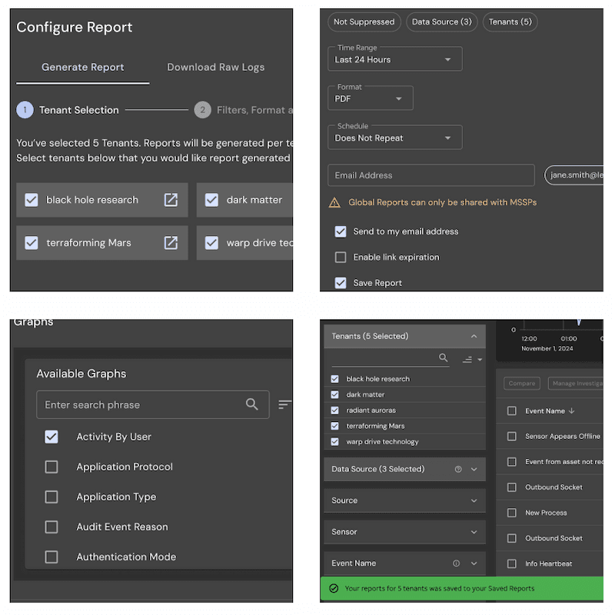615x615 pixels.
Task: Click Manage Investigation button
Action: (x=575, y=383)
